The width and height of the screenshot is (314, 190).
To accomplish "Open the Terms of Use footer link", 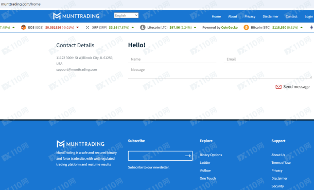I will tap(281, 163).
